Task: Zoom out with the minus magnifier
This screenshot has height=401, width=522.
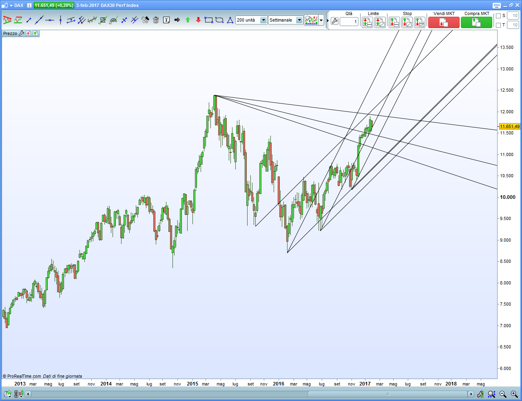Action: point(503,394)
